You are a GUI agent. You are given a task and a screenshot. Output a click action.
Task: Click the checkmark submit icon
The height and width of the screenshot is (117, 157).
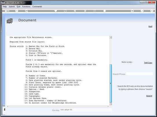pyautogui.click(x=142, y=11)
